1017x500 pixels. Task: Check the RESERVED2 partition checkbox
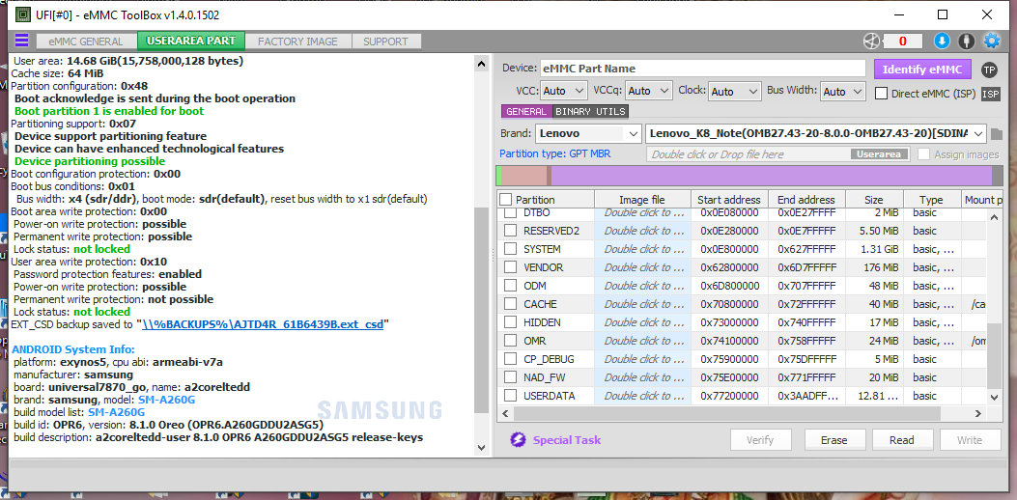tap(511, 231)
